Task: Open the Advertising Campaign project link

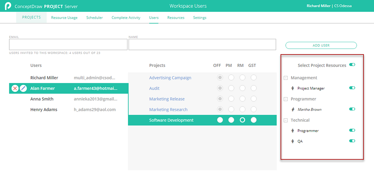Action: click(x=170, y=78)
